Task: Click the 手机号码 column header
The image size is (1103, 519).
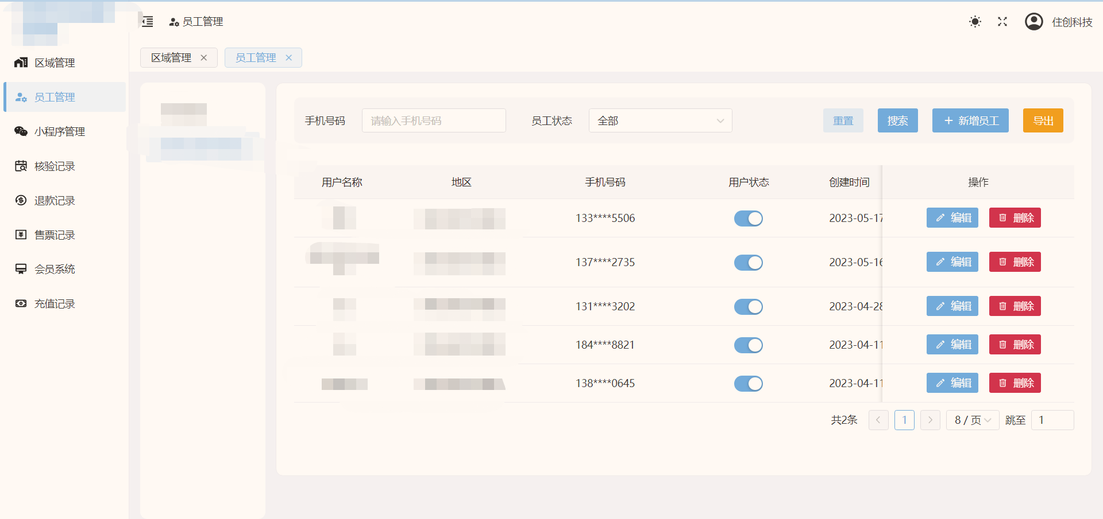Action: tap(605, 182)
